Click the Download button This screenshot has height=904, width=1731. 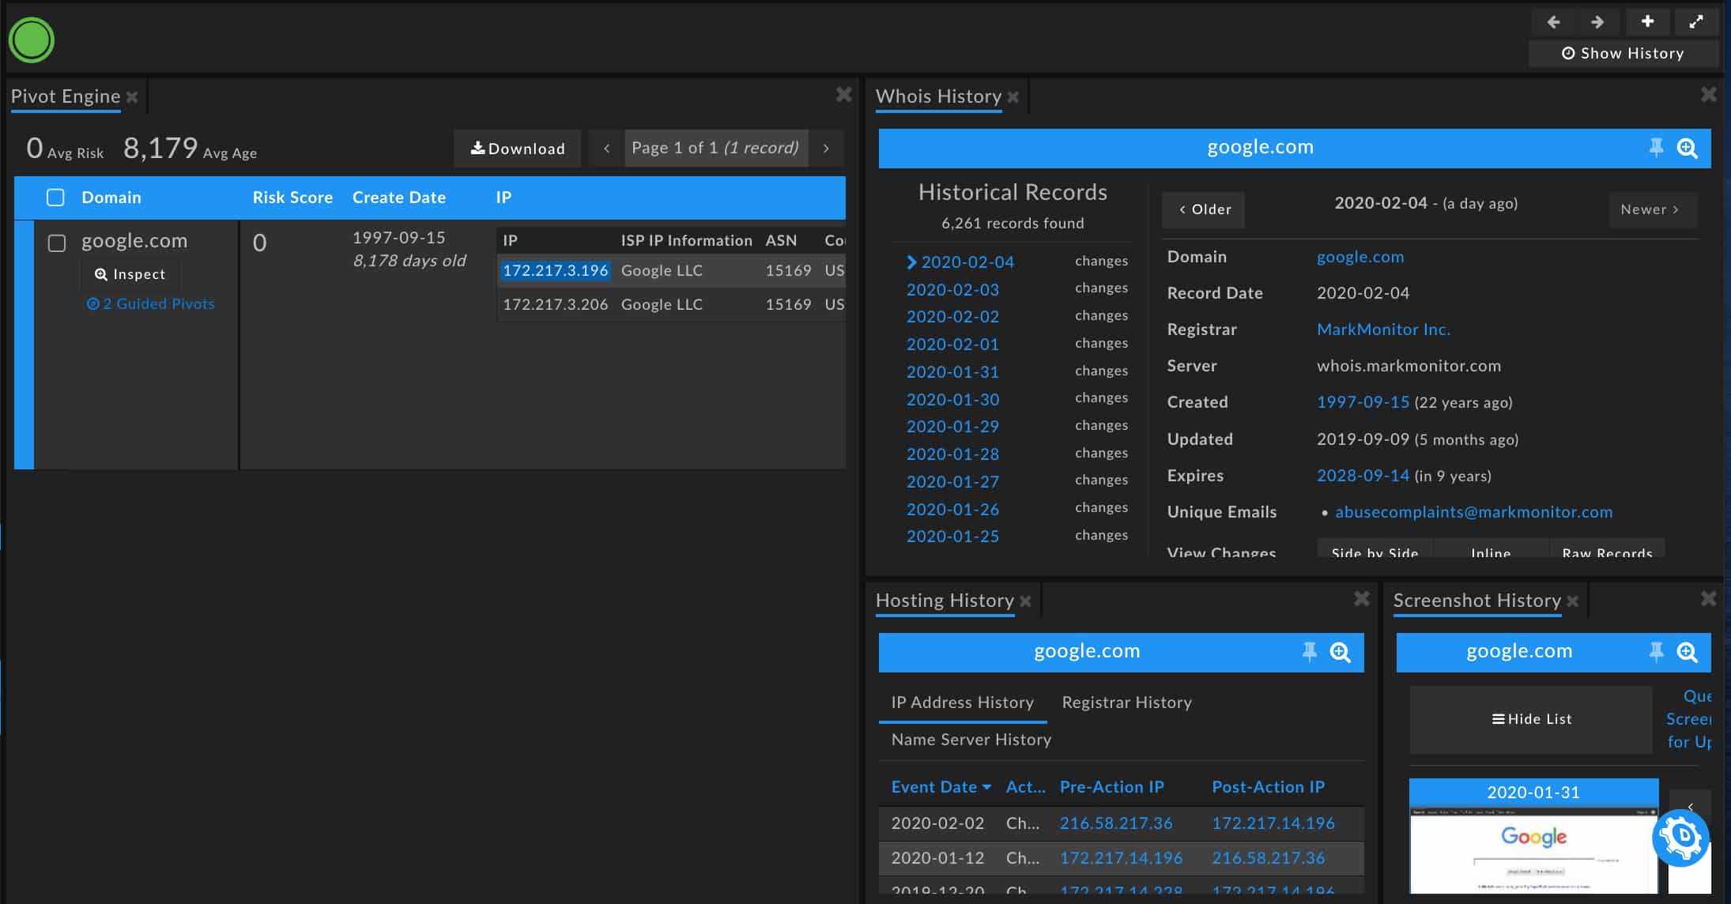coord(518,149)
